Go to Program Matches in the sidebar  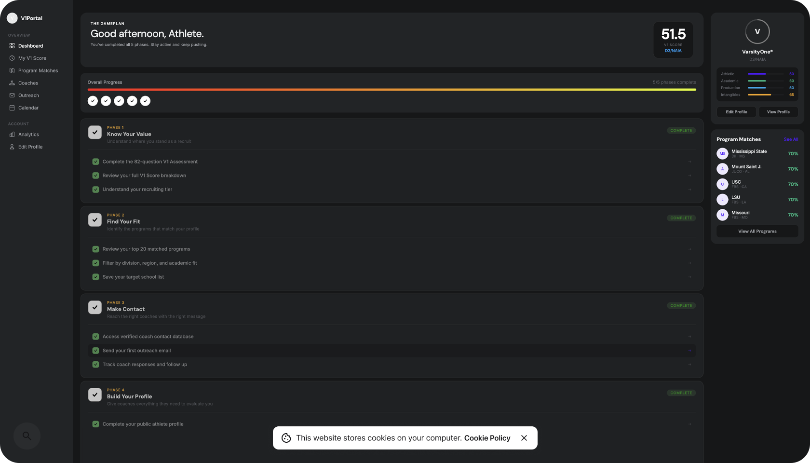[38, 71]
